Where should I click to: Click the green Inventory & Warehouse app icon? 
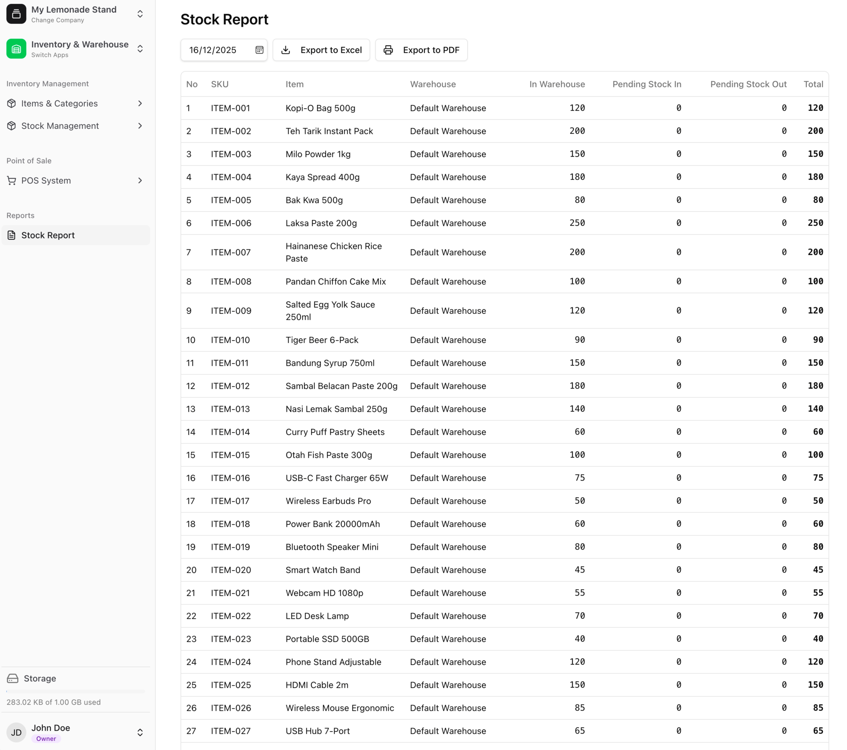16,48
